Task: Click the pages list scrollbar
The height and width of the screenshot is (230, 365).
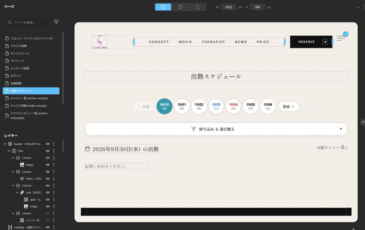Action: [63, 67]
